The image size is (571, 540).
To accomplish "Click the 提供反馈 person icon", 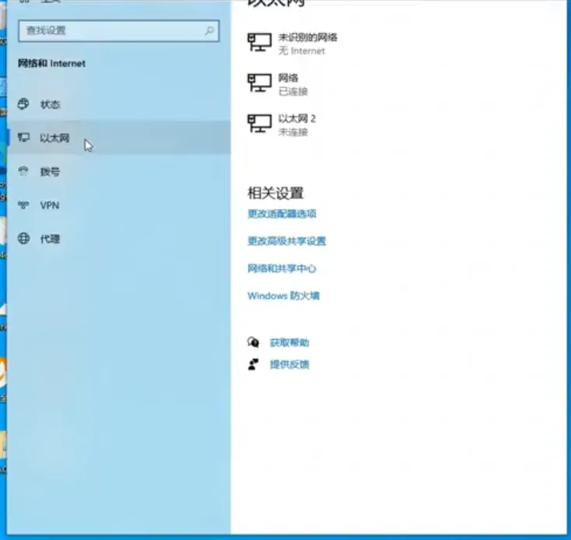I will (253, 364).
